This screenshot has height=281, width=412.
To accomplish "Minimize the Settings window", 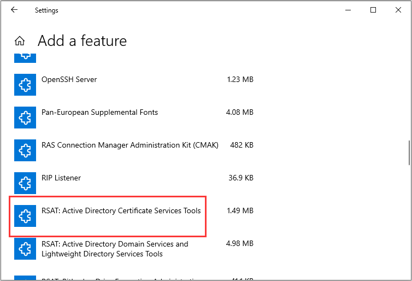I will [348, 10].
